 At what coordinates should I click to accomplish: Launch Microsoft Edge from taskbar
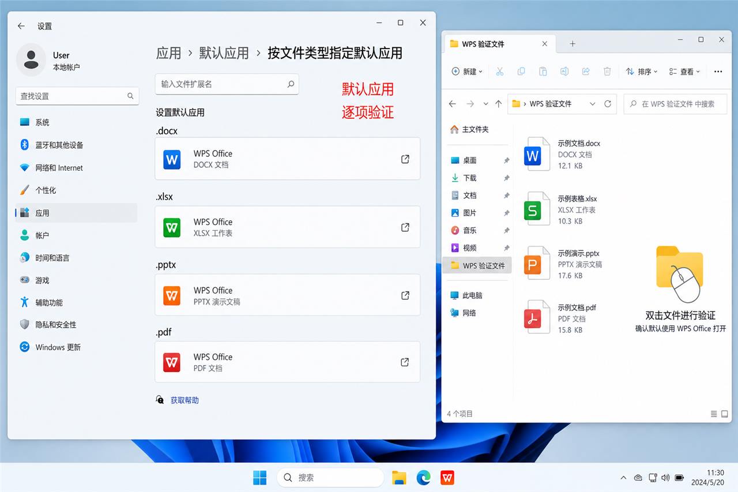click(x=424, y=478)
